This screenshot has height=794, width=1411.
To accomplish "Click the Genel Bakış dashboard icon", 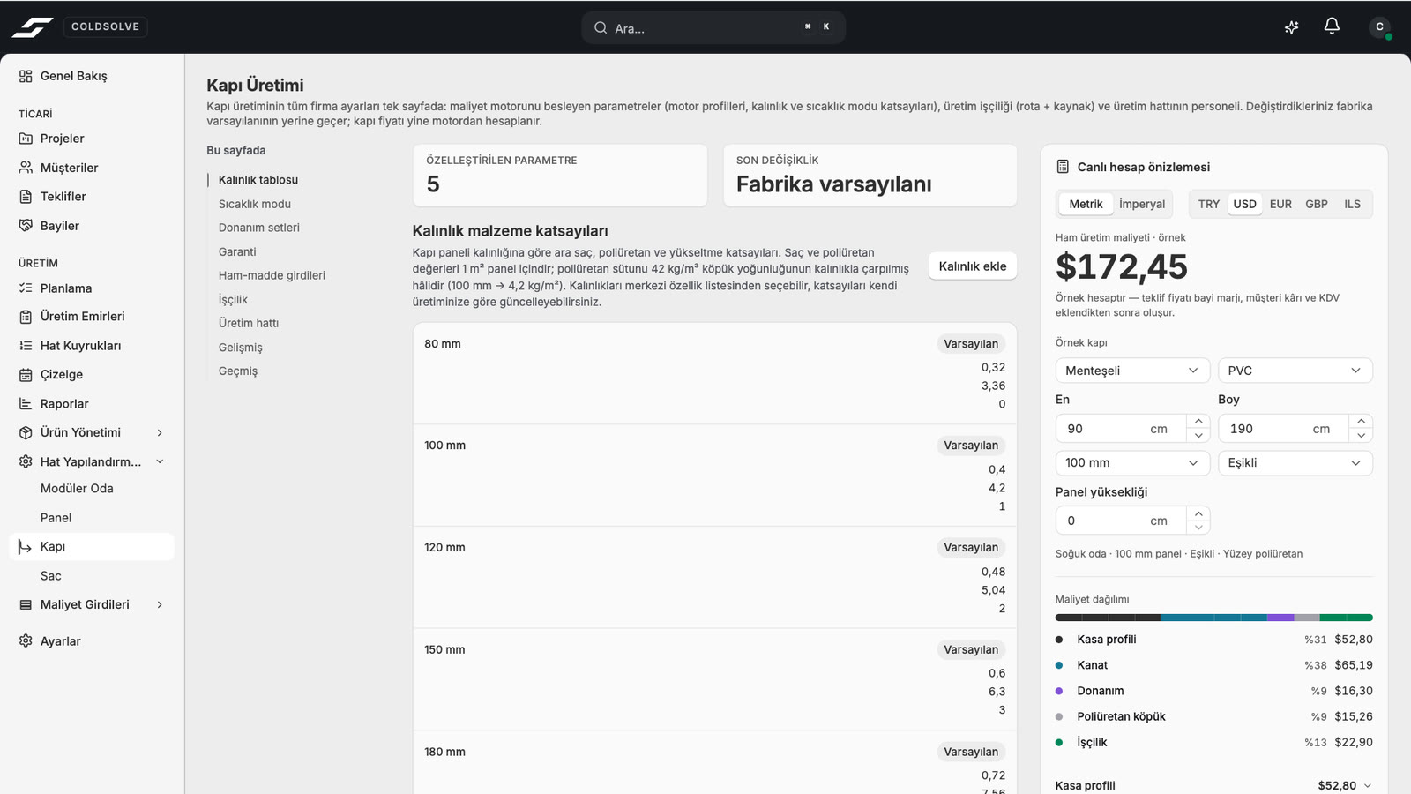I will click(x=26, y=76).
